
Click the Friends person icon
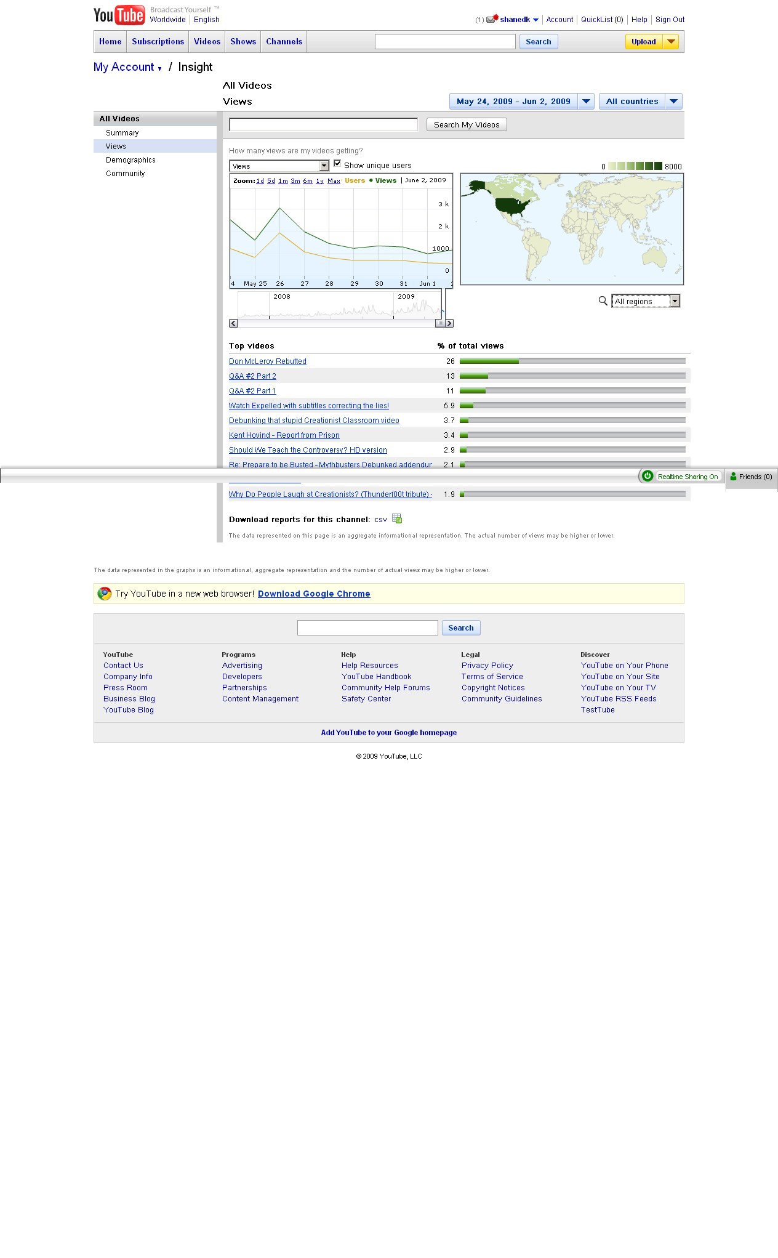point(733,477)
